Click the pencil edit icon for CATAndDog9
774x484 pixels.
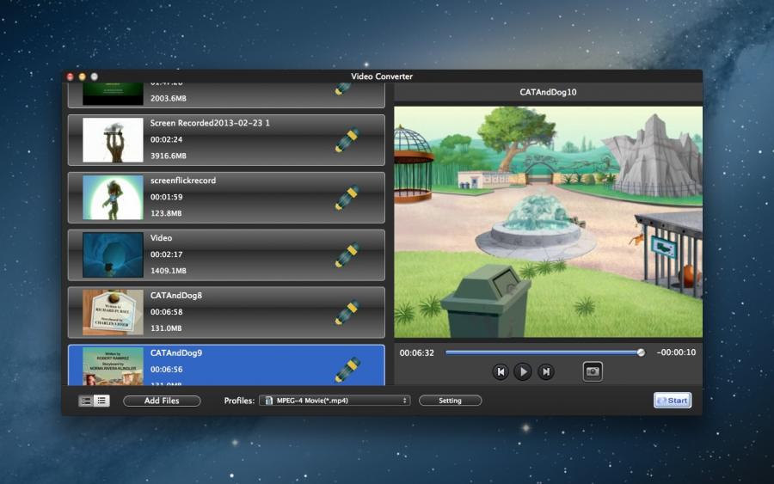347,370
